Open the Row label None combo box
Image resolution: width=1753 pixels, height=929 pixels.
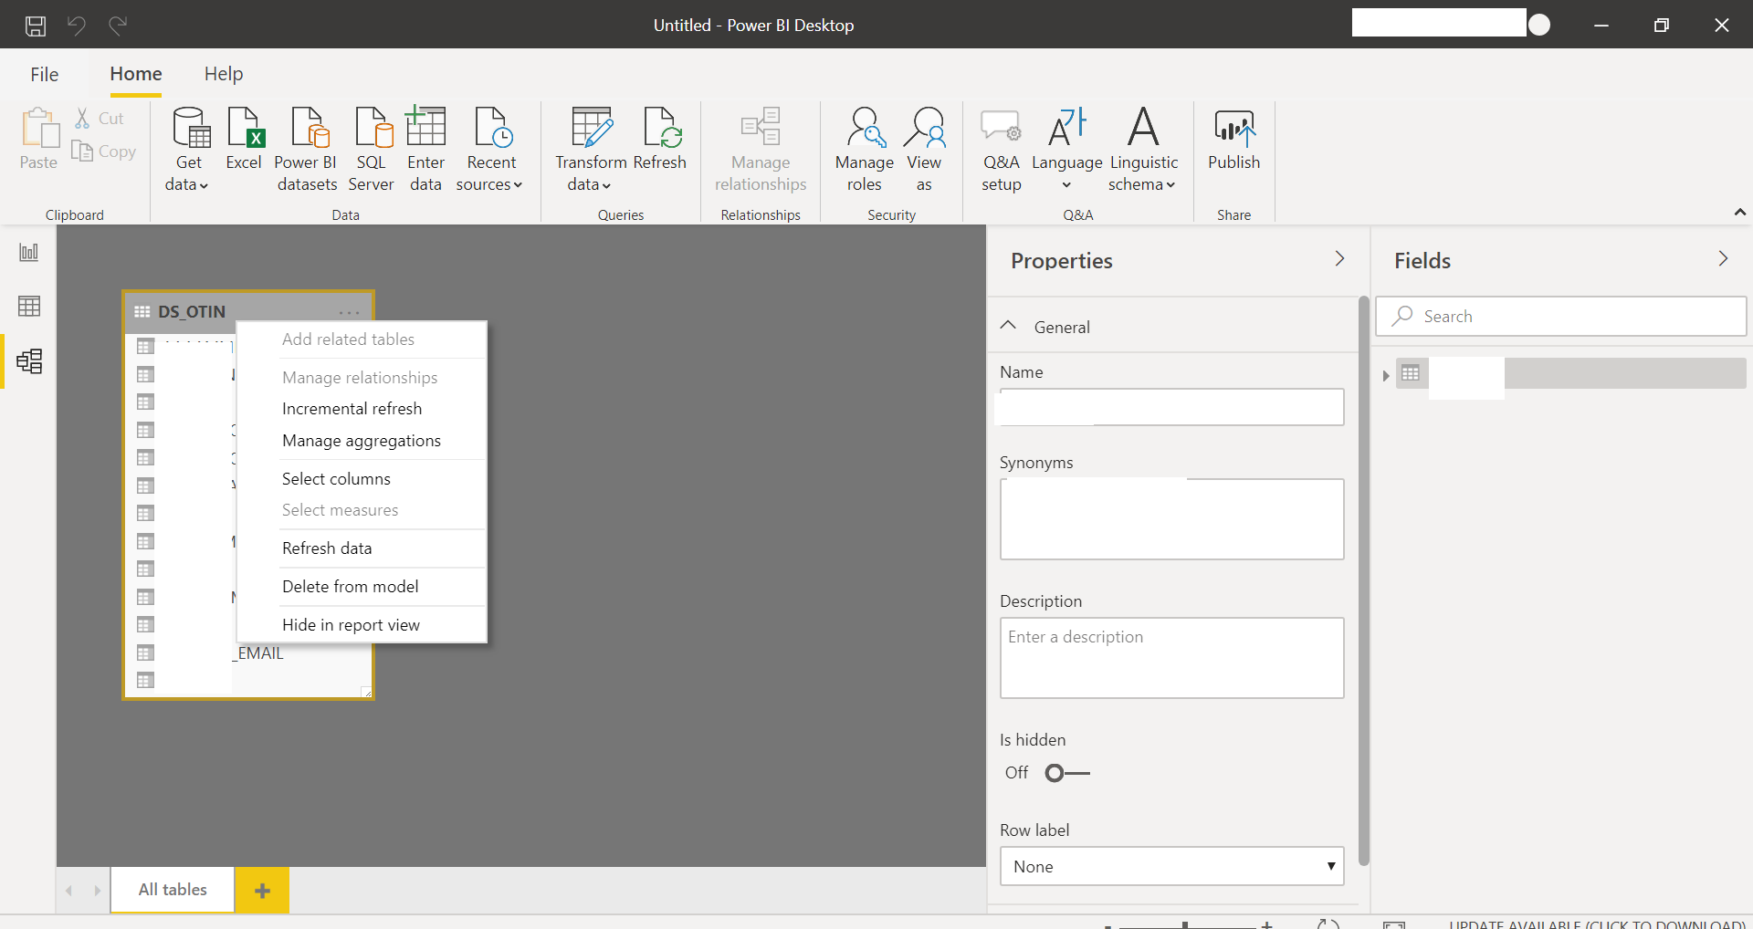coord(1171,866)
